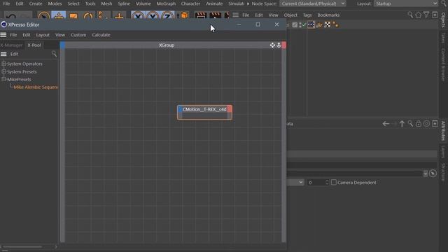Click the Object Manager filter funnel icon
Screen dimensions: 448x252
pos(426,15)
